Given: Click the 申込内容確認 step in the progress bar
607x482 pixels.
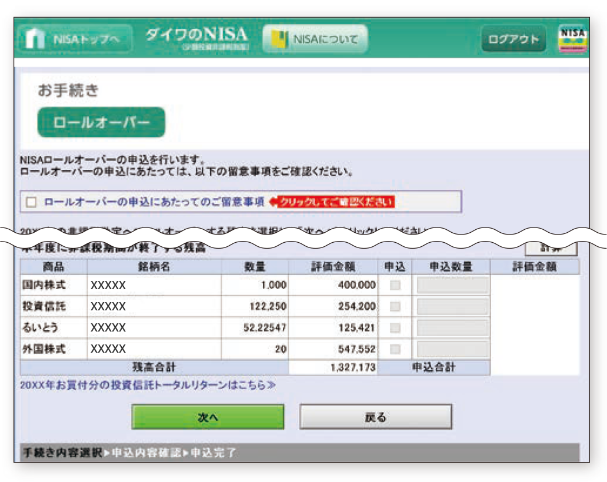Looking at the screenshot, I should (x=146, y=453).
